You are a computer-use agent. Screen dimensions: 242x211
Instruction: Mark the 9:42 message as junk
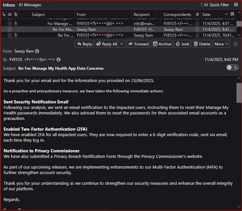point(197,29)
